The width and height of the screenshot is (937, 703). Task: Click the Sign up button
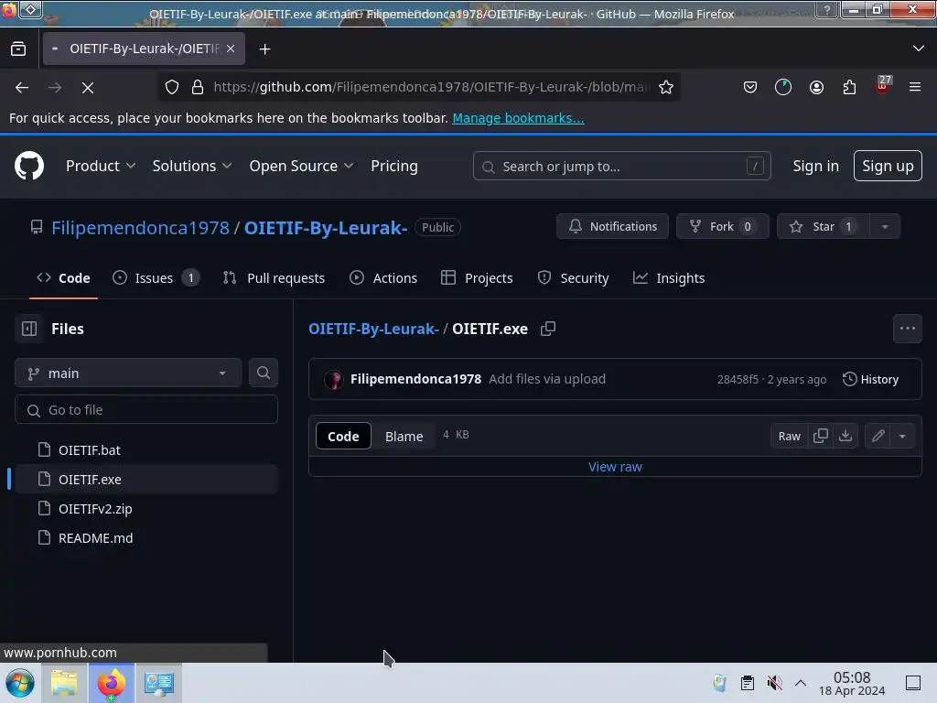tap(888, 166)
